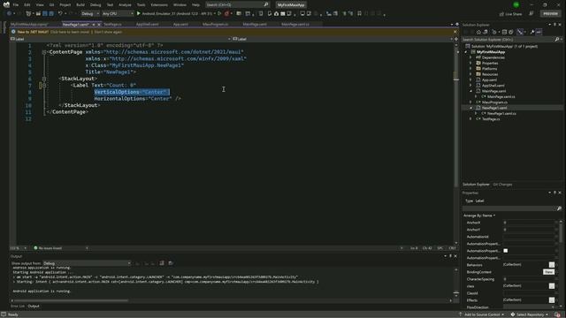Open Show output from Debug dropdown
The width and height of the screenshot is (566, 318).
pos(87,263)
